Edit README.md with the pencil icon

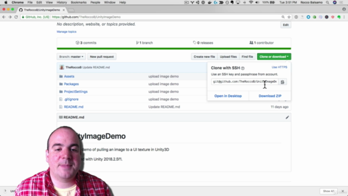(x=287, y=118)
